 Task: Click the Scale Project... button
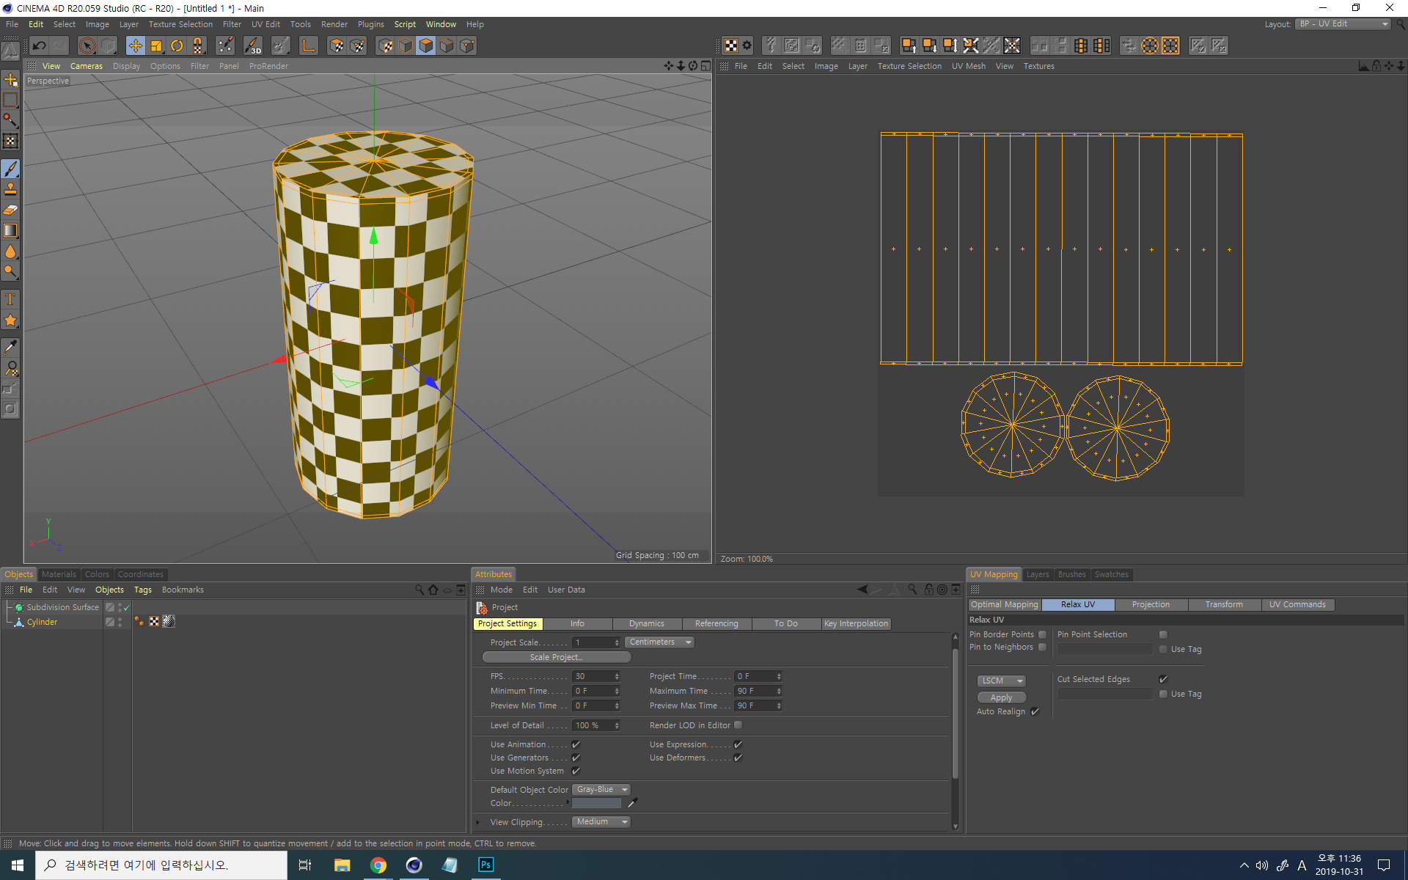[555, 658]
